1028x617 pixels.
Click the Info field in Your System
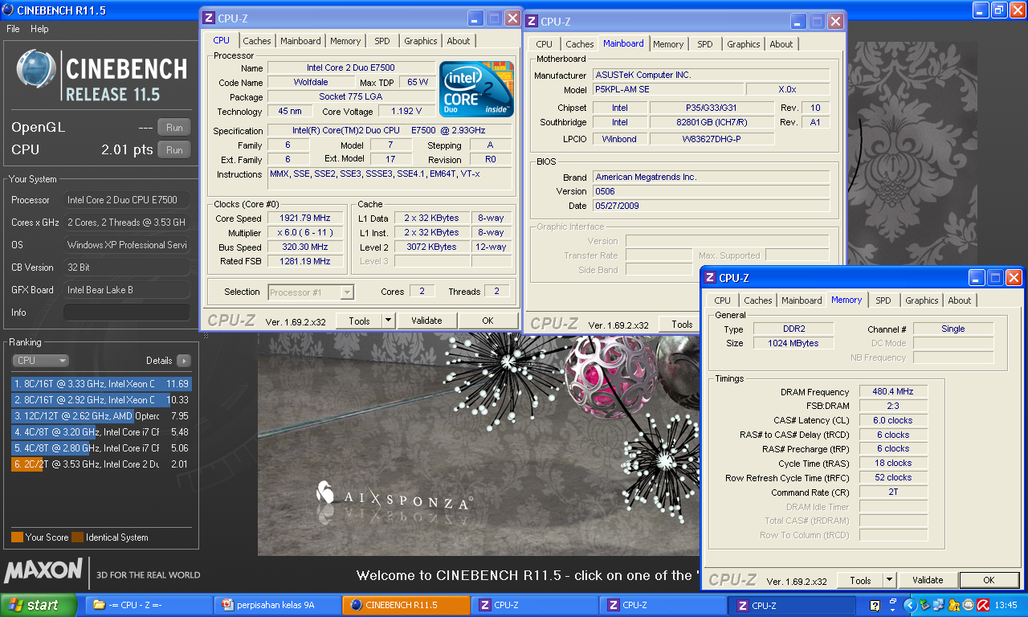(x=127, y=313)
